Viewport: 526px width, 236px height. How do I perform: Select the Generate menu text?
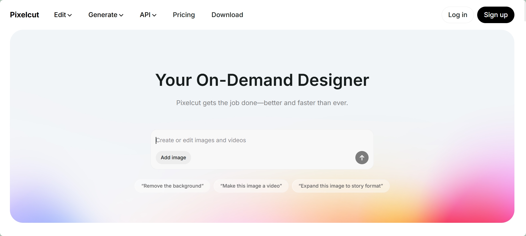pyautogui.click(x=103, y=15)
